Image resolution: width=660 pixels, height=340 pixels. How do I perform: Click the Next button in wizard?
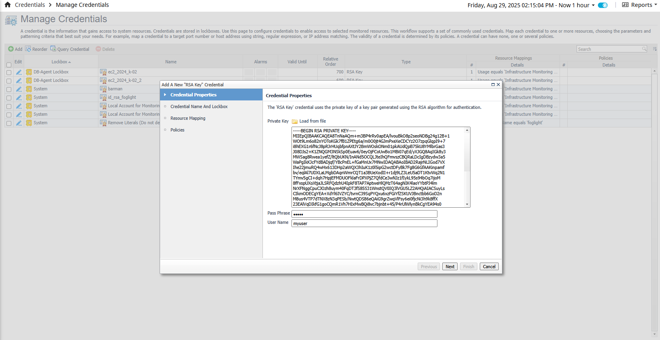[x=450, y=267]
